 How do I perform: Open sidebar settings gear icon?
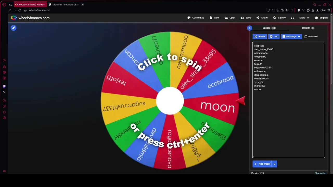click(x=4, y=118)
